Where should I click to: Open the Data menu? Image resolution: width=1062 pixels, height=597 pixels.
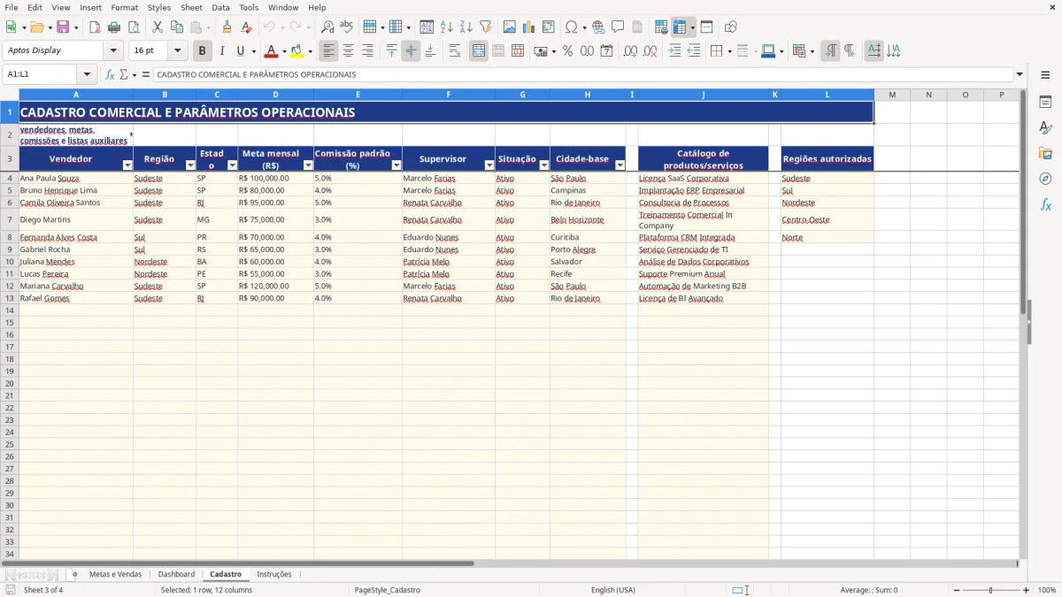pyautogui.click(x=220, y=7)
